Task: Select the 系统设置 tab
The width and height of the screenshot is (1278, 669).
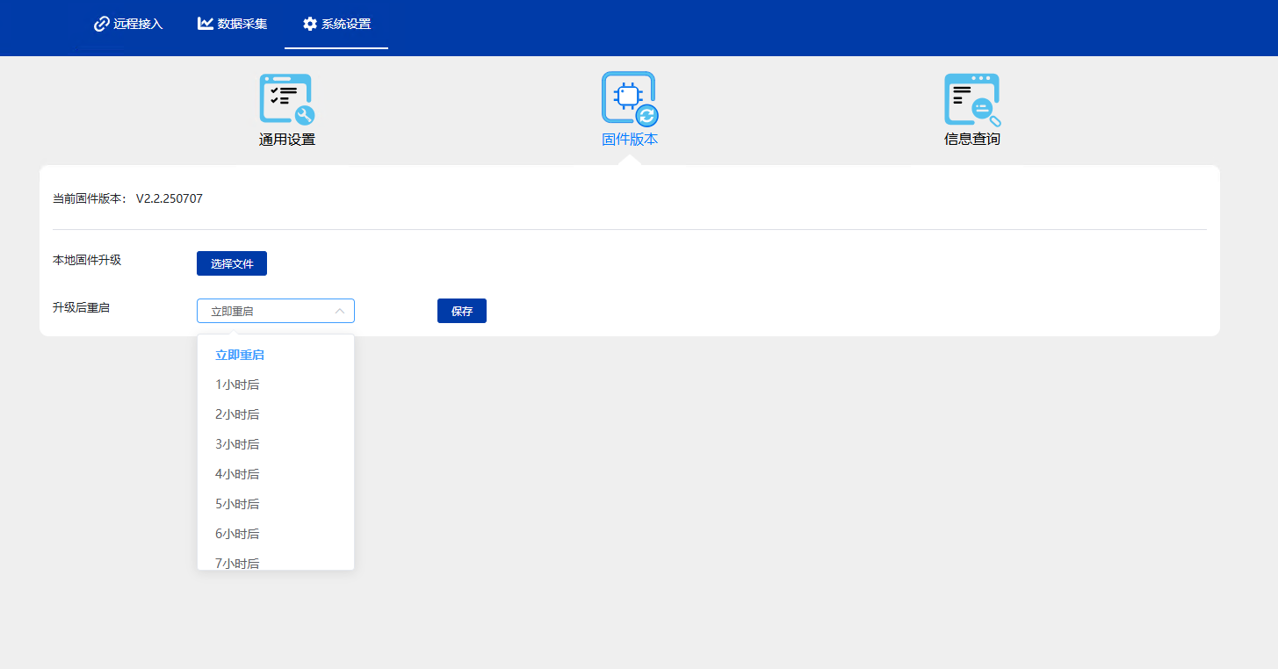Action: coord(336,24)
